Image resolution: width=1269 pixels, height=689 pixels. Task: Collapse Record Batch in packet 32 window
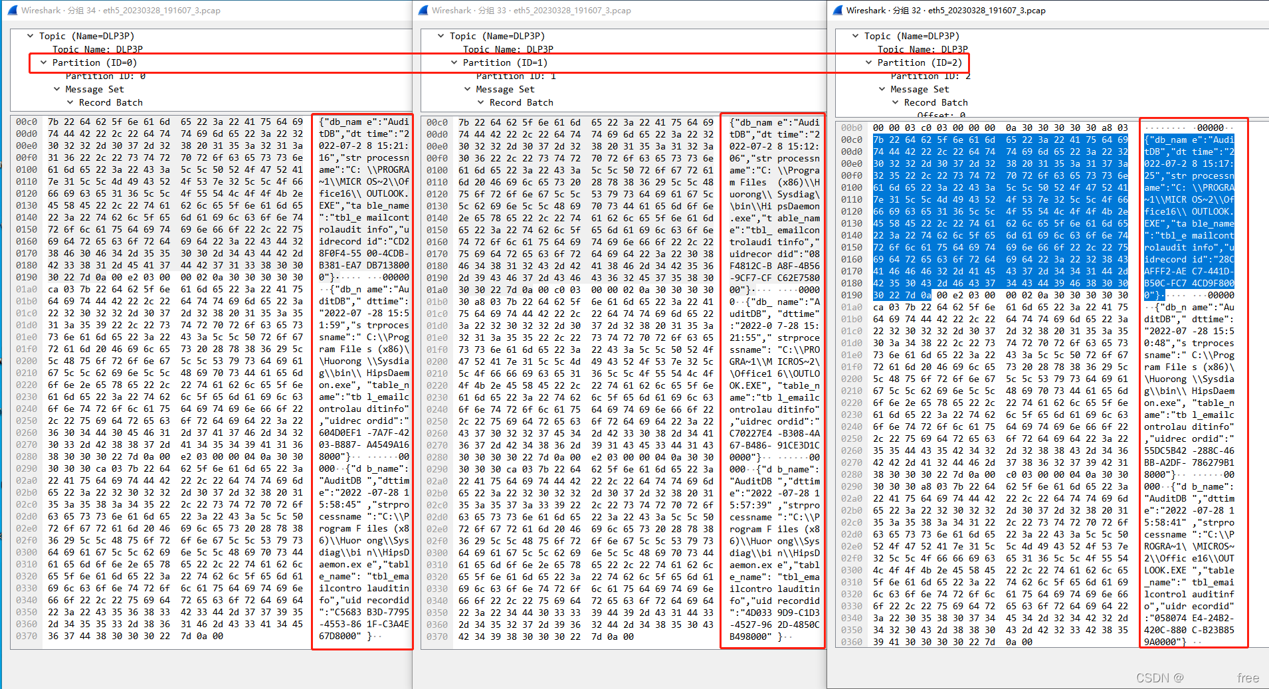click(x=895, y=102)
